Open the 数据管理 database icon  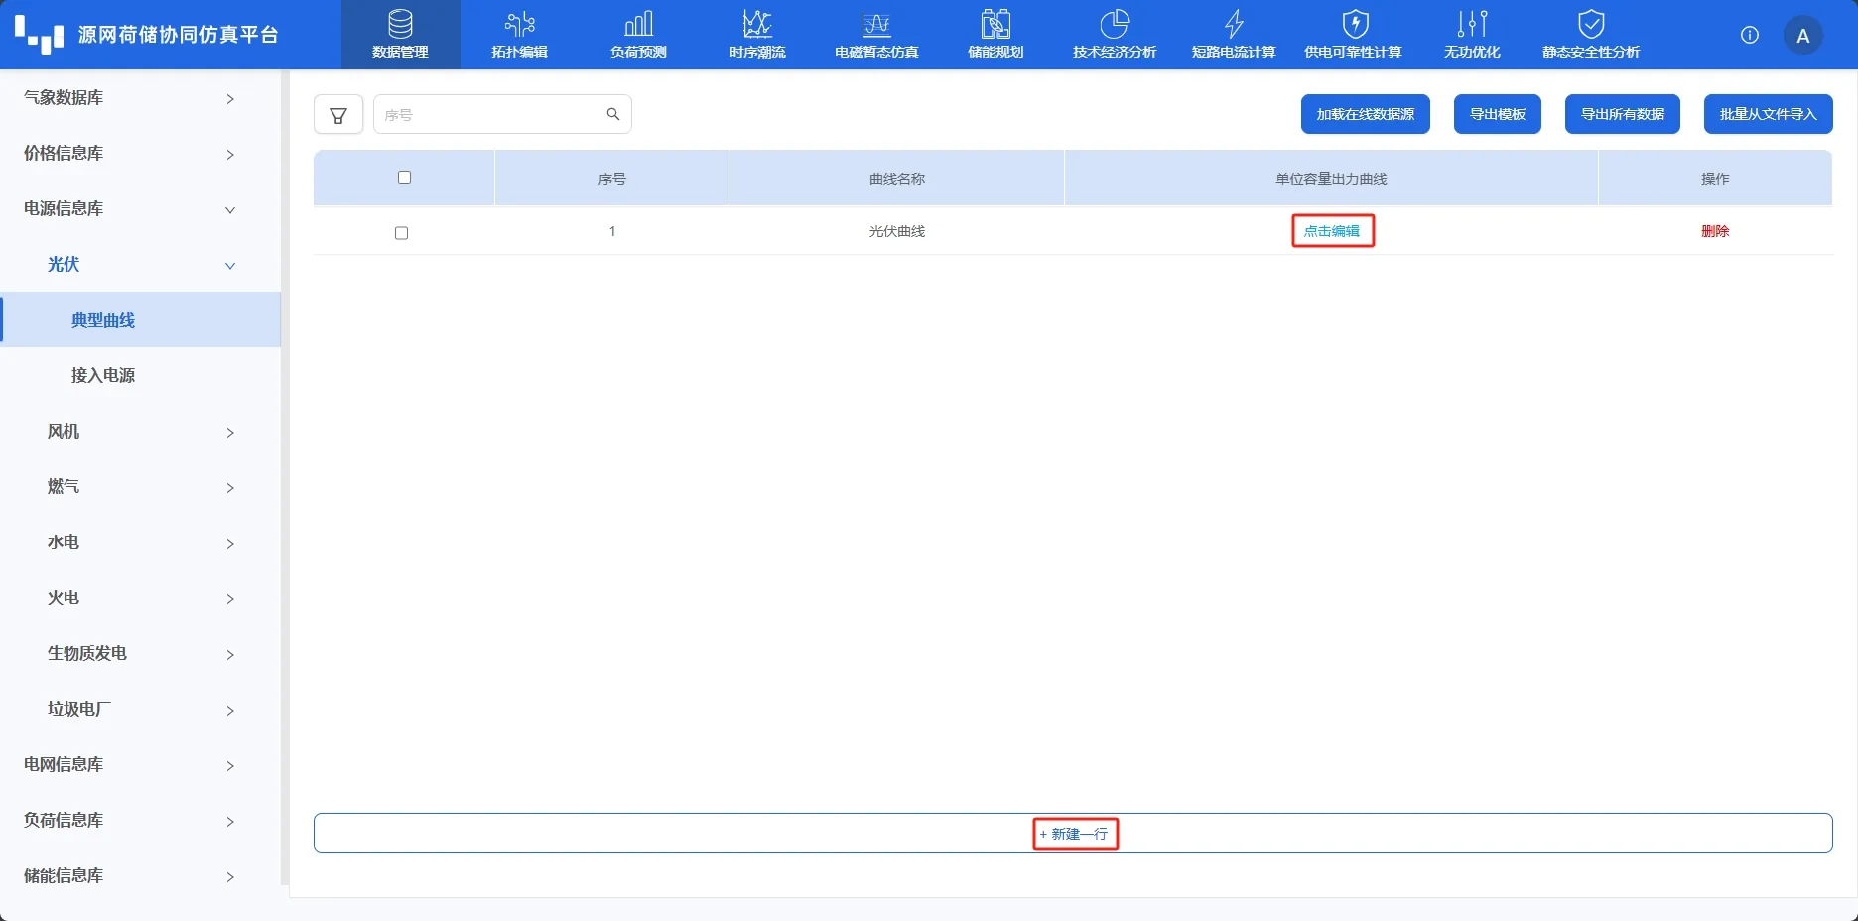coord(400,23)
